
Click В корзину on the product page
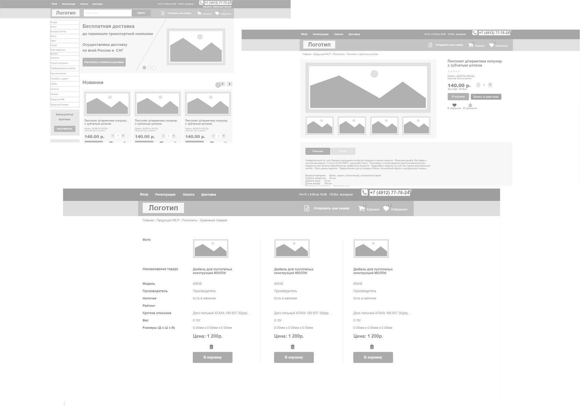coord(458,97)
